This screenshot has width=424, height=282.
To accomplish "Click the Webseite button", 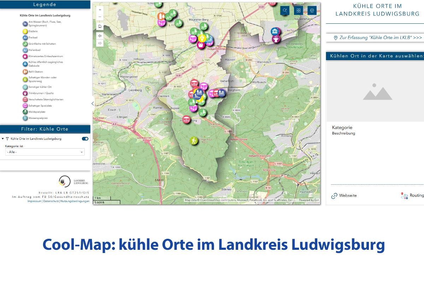I will tap(344, 195).
